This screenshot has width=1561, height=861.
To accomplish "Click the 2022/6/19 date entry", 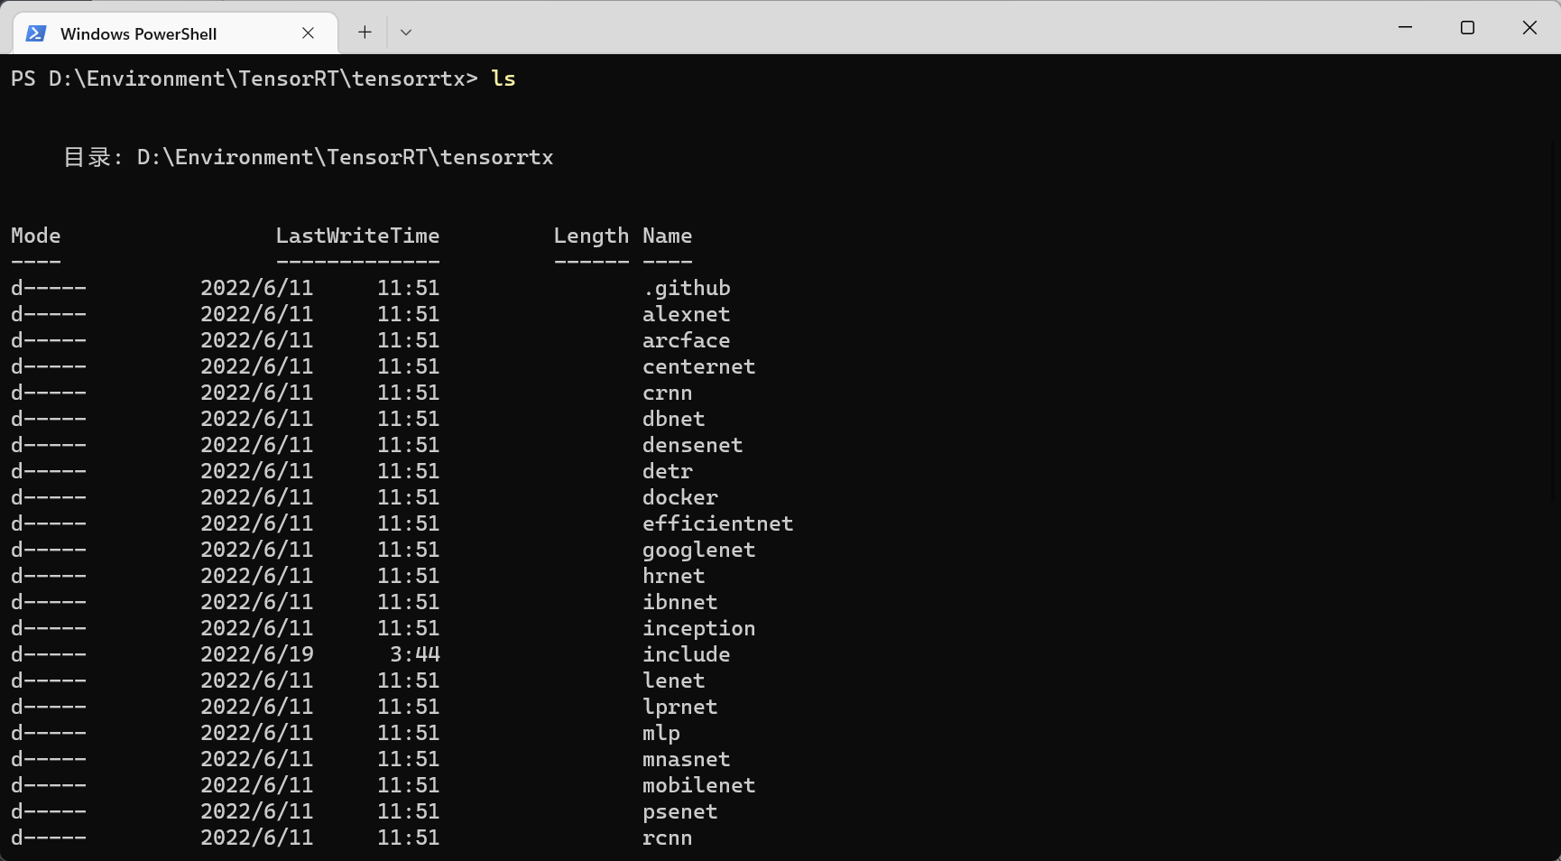I will pyautogui.click(x=256, y=654).
